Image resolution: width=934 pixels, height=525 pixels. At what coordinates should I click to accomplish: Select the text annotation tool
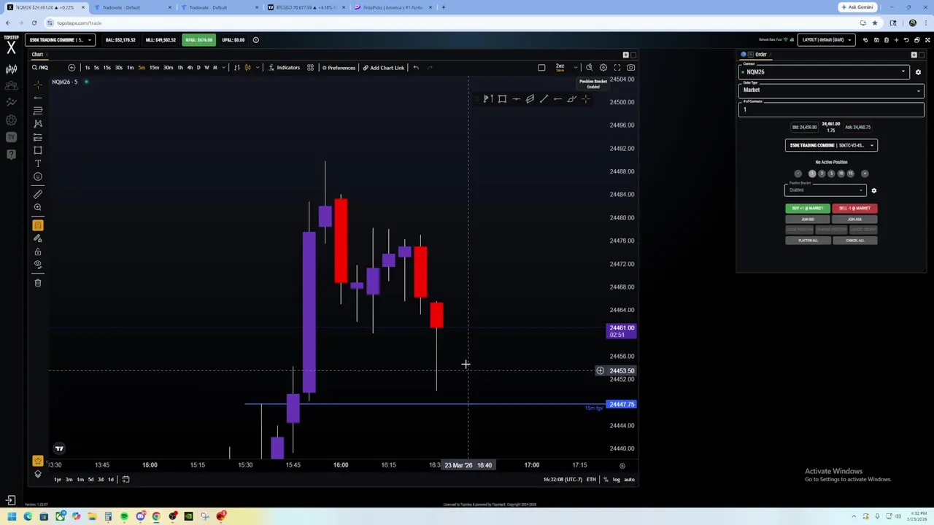point(38,163)
